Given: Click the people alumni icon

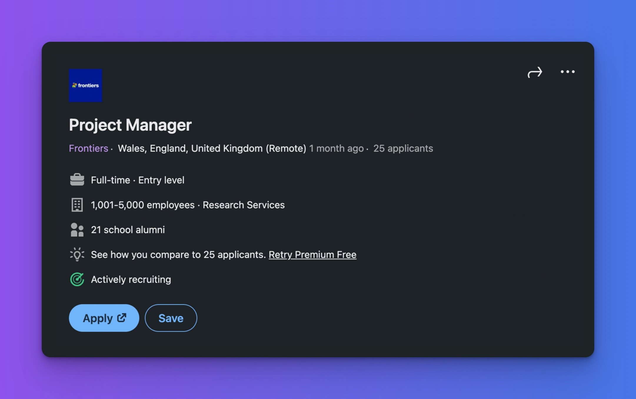Looking at the screenshot, I should tap(77, 230).
